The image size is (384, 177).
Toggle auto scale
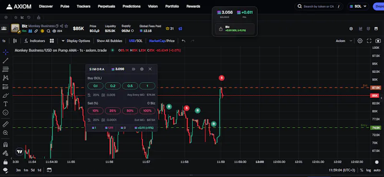click(x=376, y=170)
